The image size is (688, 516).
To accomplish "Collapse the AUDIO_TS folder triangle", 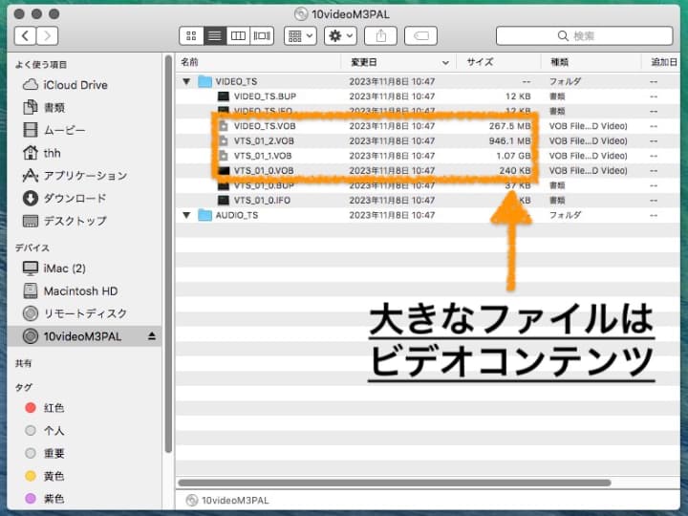I will (x=187, y=215).
